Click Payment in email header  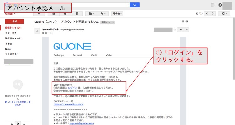coord(77,55)
